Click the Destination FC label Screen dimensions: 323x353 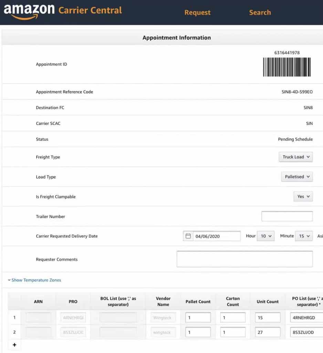50,108
